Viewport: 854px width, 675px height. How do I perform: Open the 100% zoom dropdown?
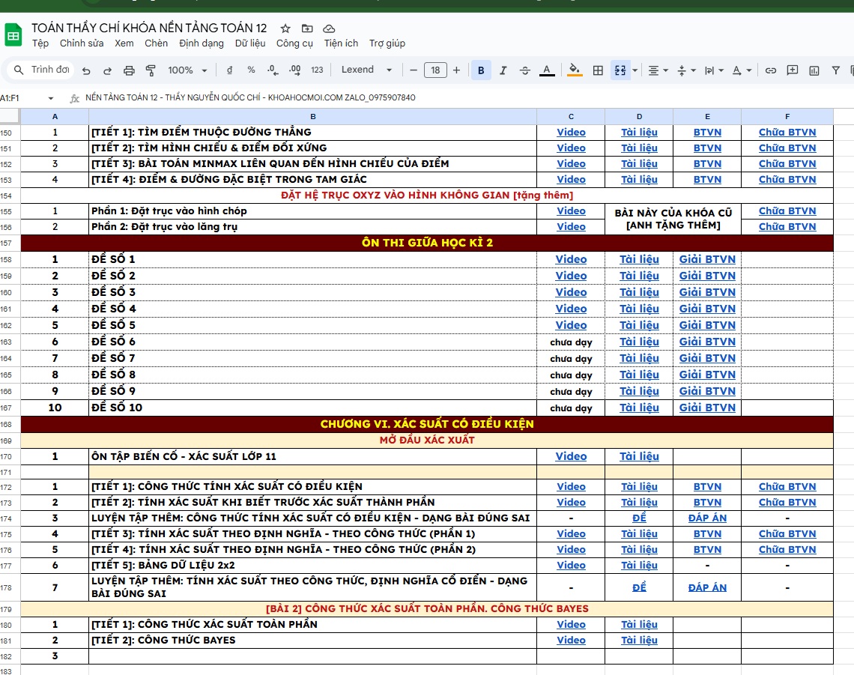[x=187, y=70]
